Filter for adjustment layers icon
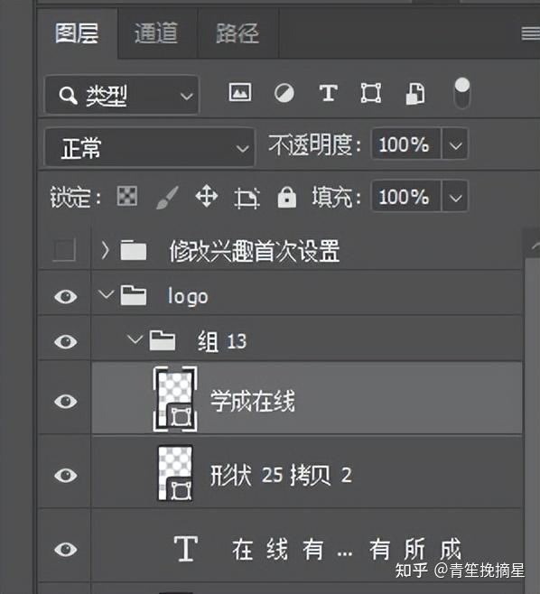This screenshot has width=540, height=594. click(x=284, y=93)
